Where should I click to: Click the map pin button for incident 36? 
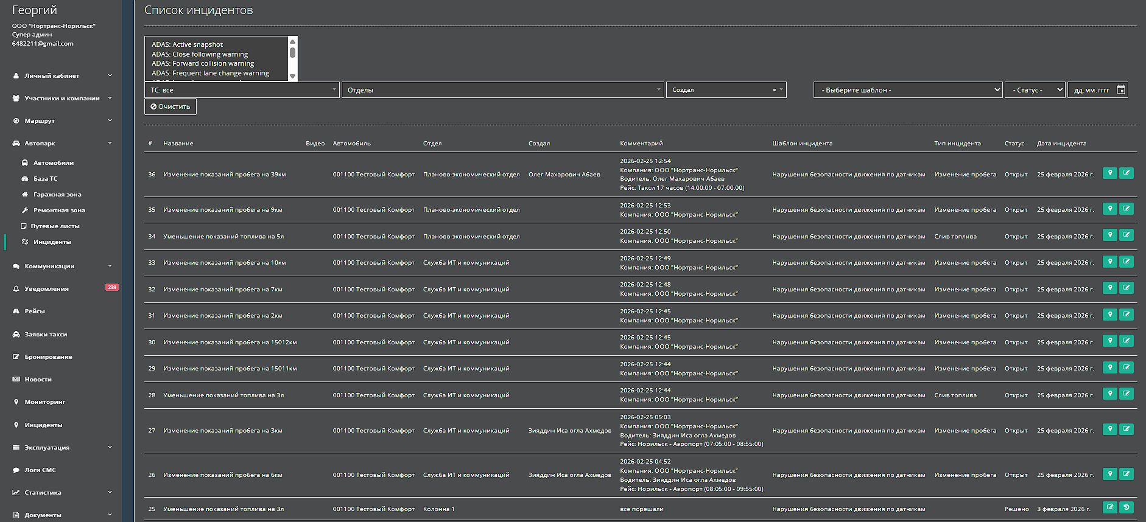pyautogui.click(x=1109, y=173)
